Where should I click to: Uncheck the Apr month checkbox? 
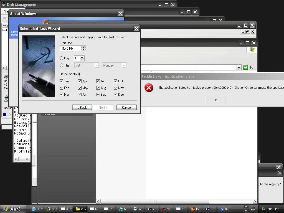(x=80, y=81)
